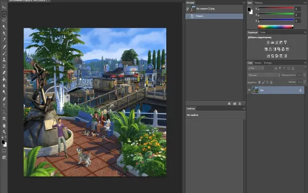Select the Crop tool

pyautogui.click(x=4, y=33)
